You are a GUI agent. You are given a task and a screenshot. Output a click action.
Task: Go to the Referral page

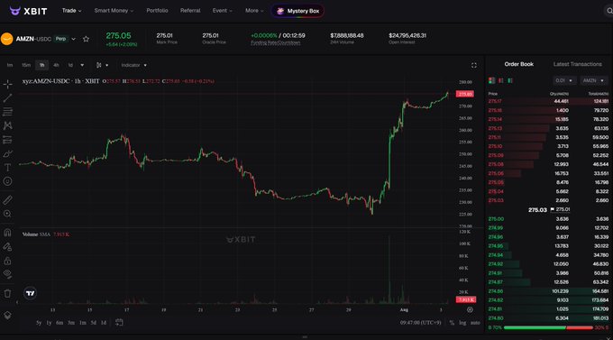(x=190, y=11)
